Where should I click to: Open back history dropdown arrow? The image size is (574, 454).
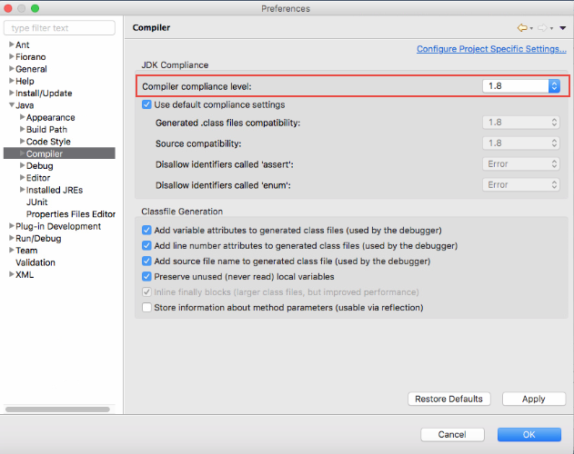point(531,28)
